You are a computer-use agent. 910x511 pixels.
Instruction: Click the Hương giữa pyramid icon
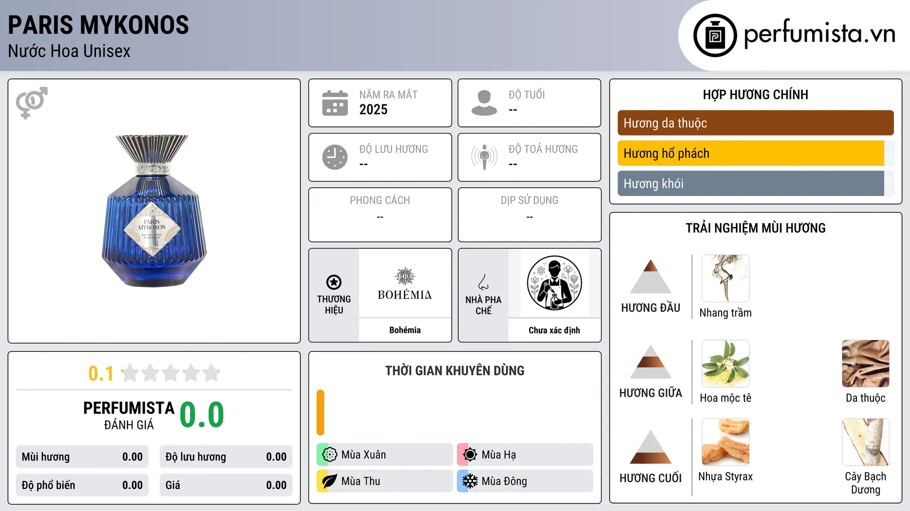coord(651,362)
